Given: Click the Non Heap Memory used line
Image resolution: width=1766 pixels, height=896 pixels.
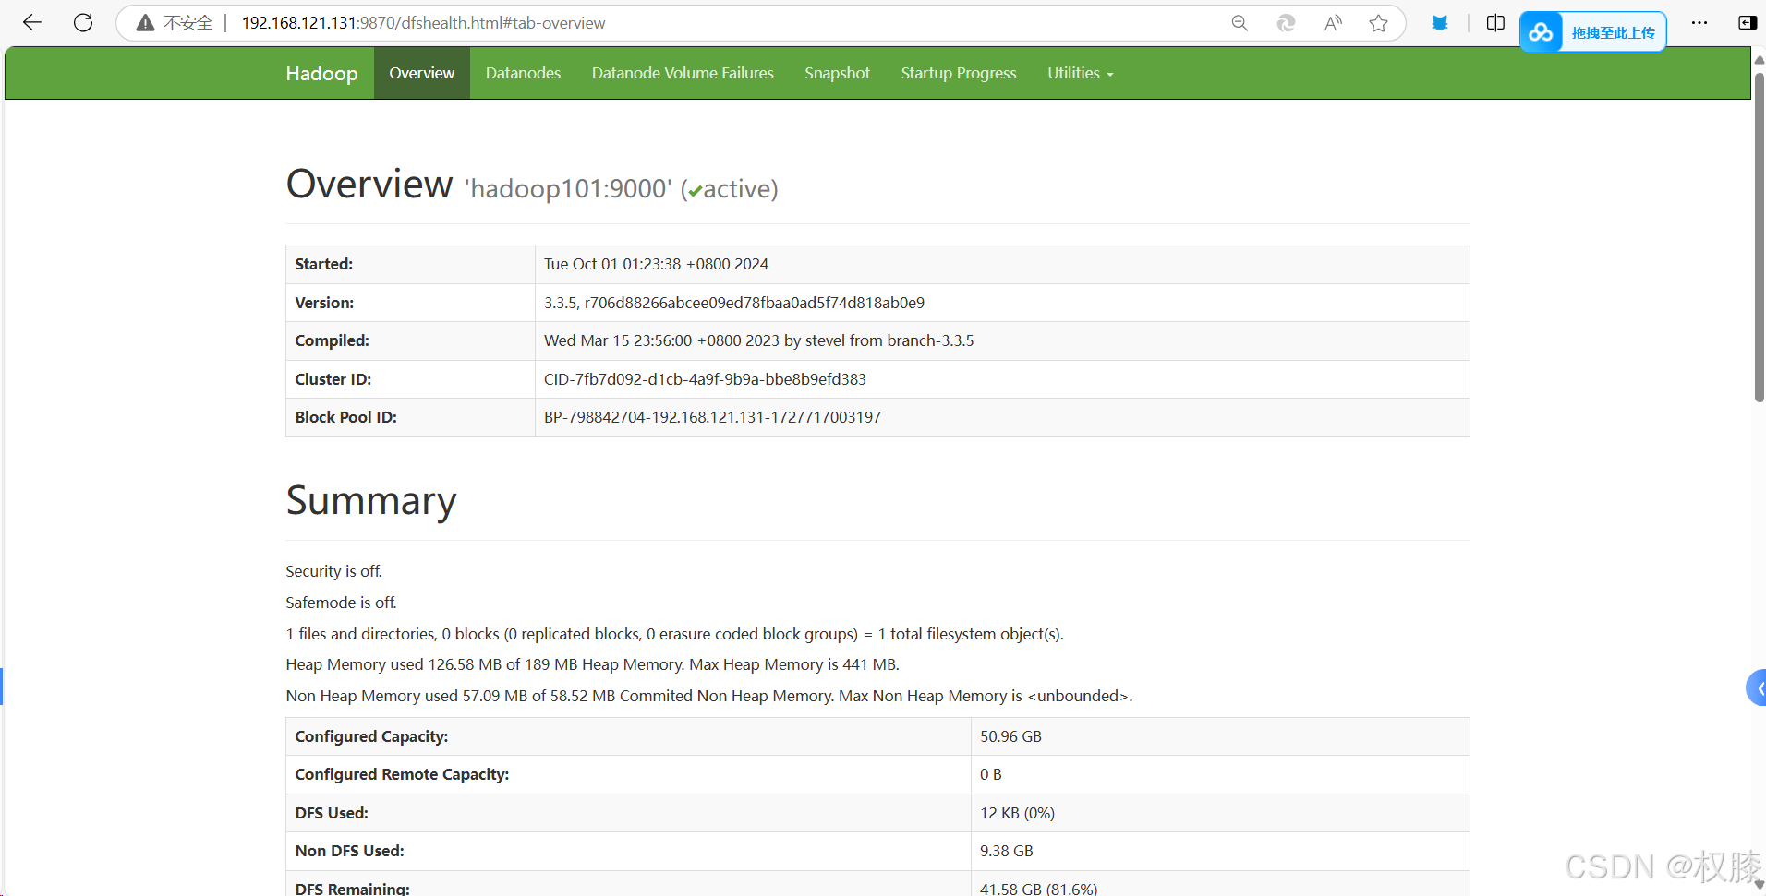Looking at the screenshot, I should 708,696.
